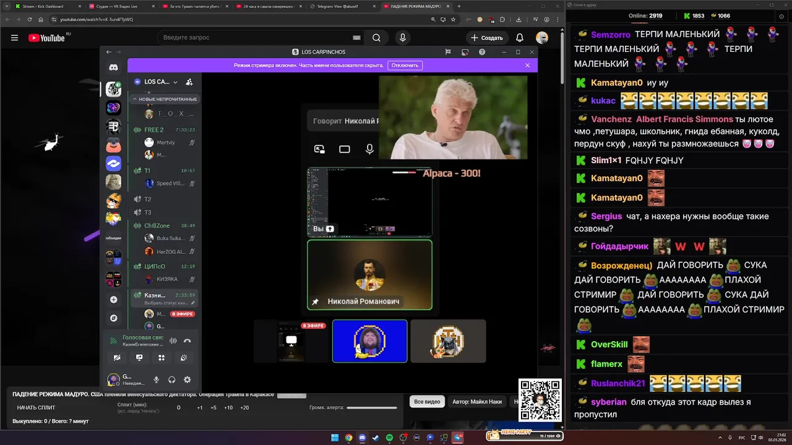
Task: Click +10 split minutes button
Action: pos(228,407)
